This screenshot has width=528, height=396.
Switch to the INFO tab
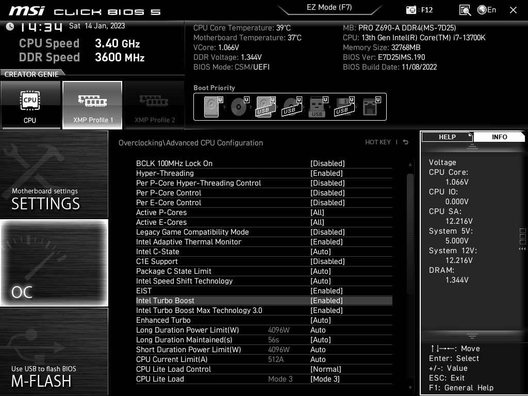coord(499,137)
